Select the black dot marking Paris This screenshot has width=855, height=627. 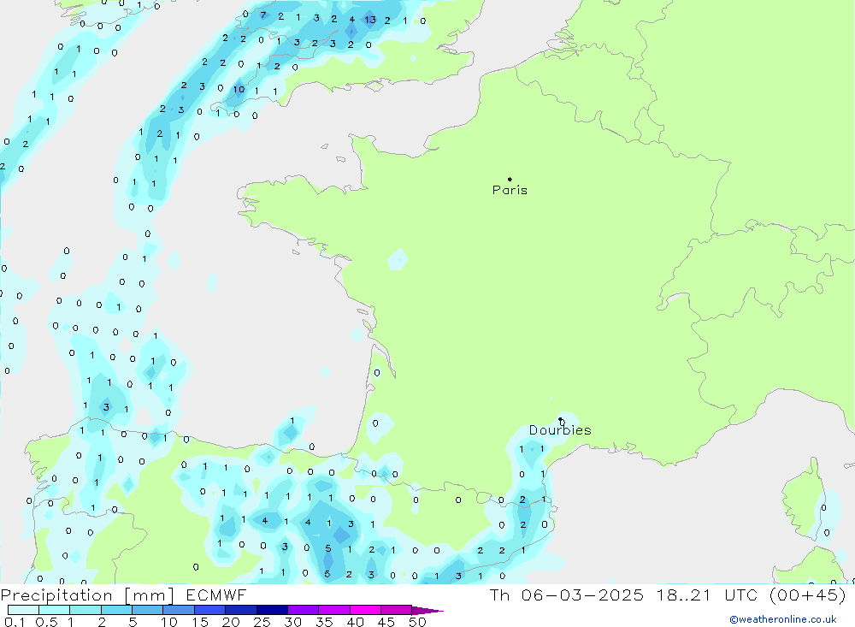(510, 179)
